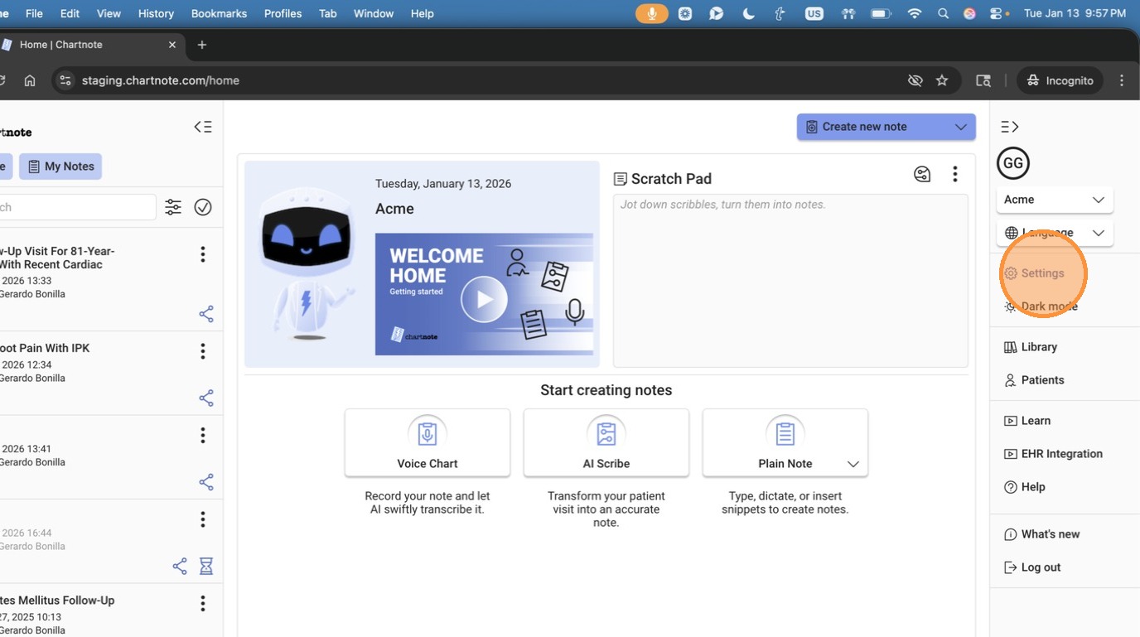Image resolution: width=1140 pixels, height=637 pixels.
Task: Click the AI Scribe card icon
Action: click(606, 434)
